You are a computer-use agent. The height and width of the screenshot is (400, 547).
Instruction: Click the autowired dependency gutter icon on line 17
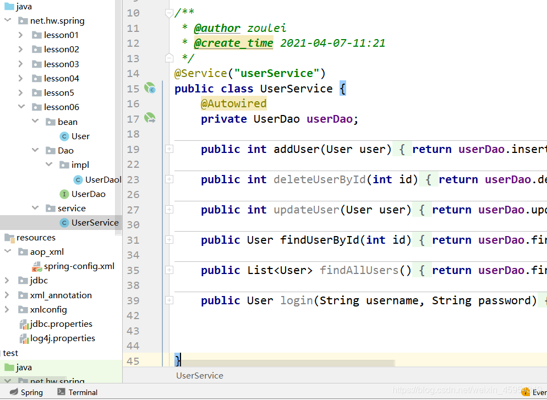tap(150, 118)
